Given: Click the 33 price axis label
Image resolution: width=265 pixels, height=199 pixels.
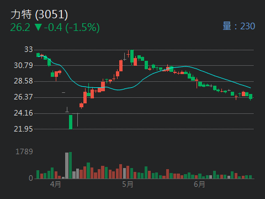Looking at the screenshot, I should 29,49.
